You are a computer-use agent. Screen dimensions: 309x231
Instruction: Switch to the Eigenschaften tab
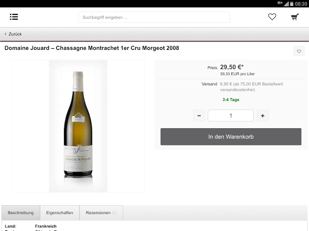tap(60, 213)
